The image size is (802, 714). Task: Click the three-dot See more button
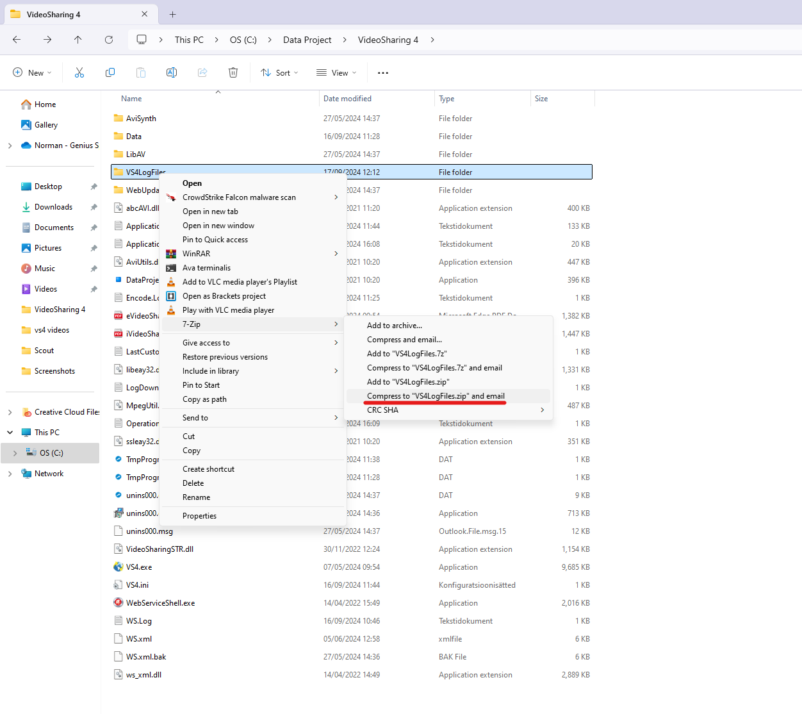383,73
